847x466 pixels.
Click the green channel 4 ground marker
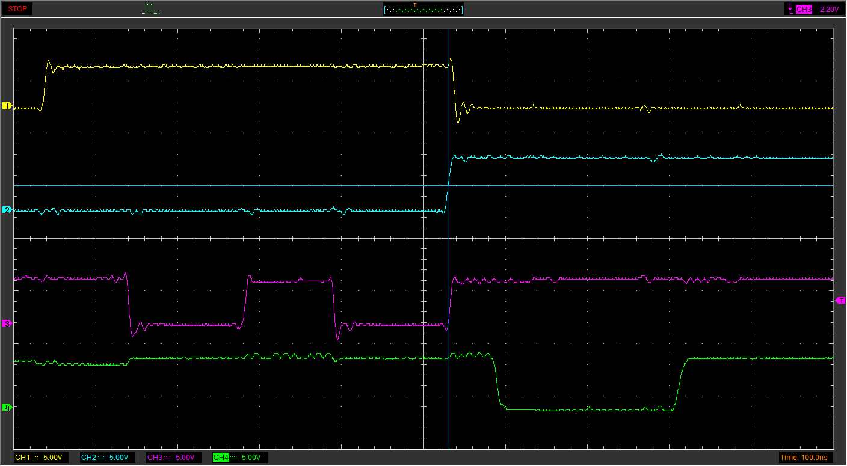click(x=7, y=408)
